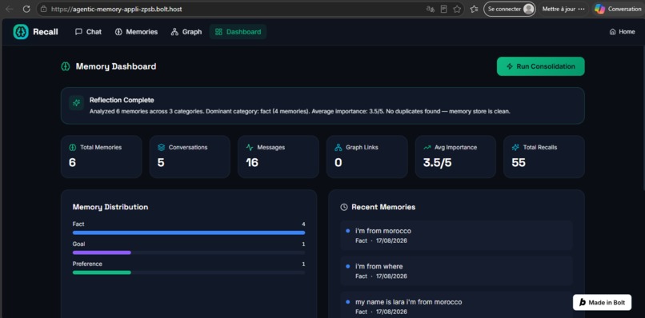645x318 pixels.
Task: Click the Memory Distribution heading
Action: pyautogui.click(x=110, y=207)
